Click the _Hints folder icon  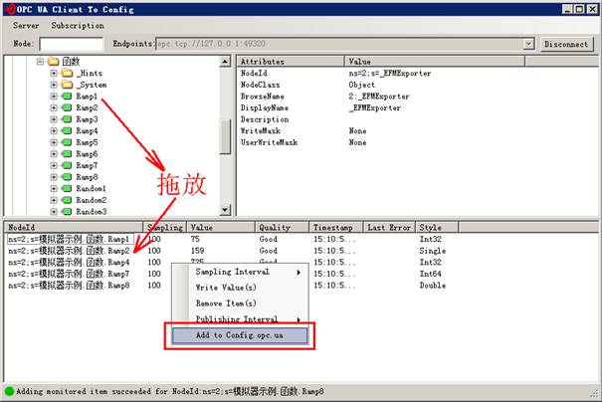[x=67, y=74]
